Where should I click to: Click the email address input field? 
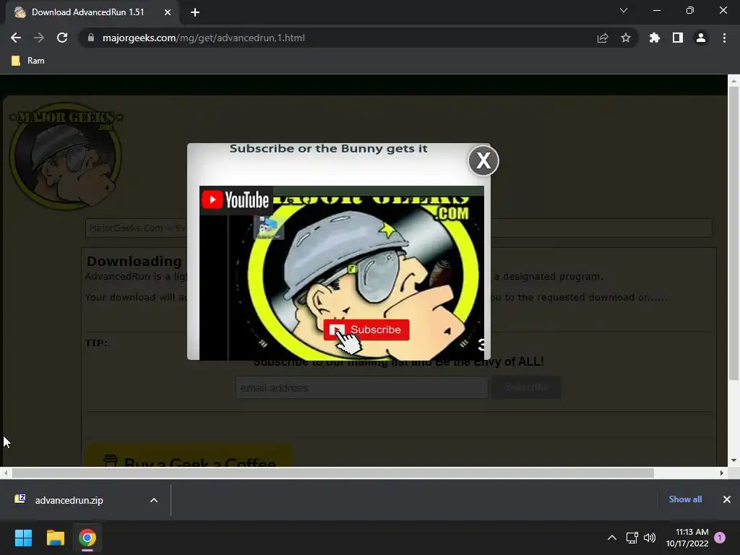tap(361, 387)
